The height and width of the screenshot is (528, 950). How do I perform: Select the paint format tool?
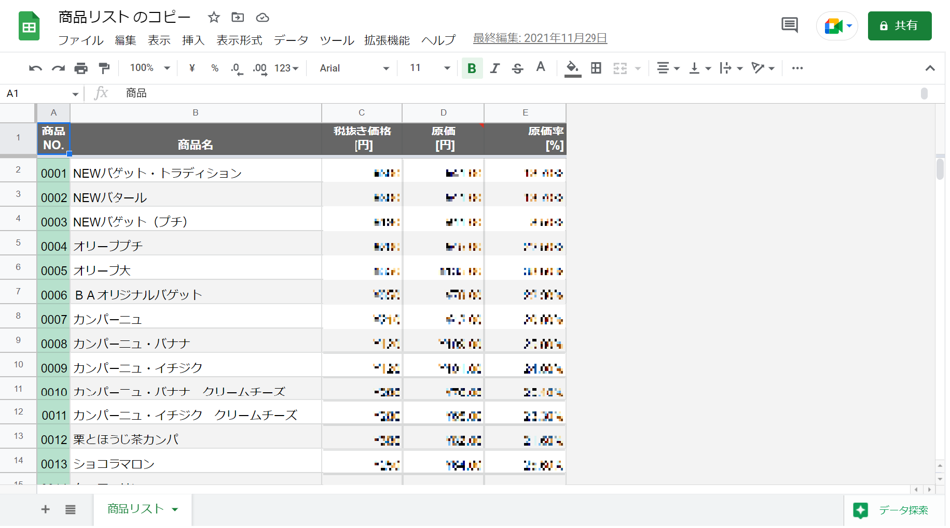(104, 68)
